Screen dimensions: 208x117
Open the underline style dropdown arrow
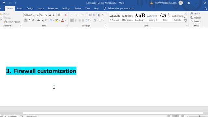(36, 20)
